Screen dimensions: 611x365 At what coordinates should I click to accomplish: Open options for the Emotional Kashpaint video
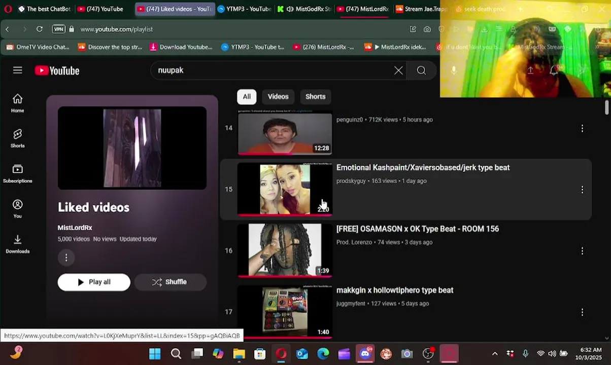[x=582, y=190]
